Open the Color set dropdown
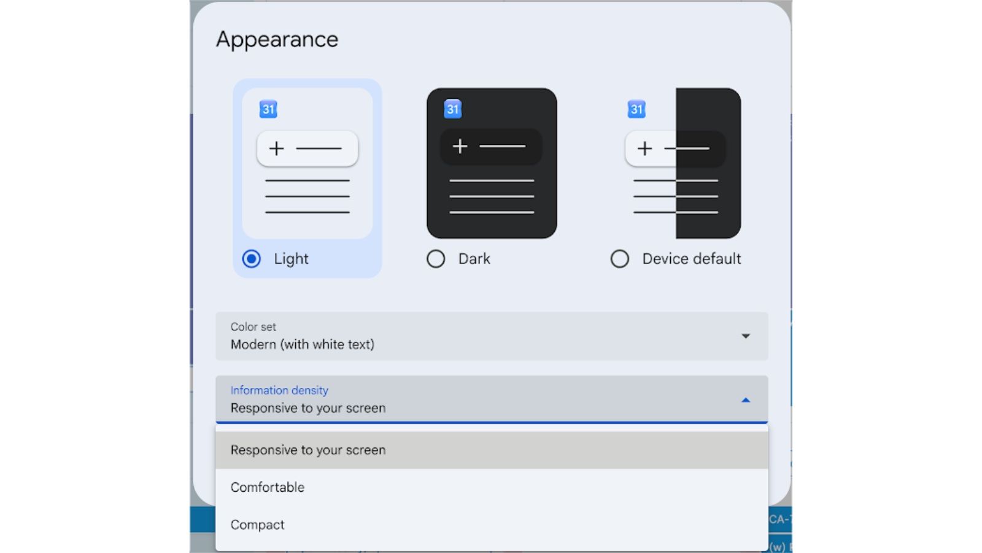982x553 pixels. point(492,336)
